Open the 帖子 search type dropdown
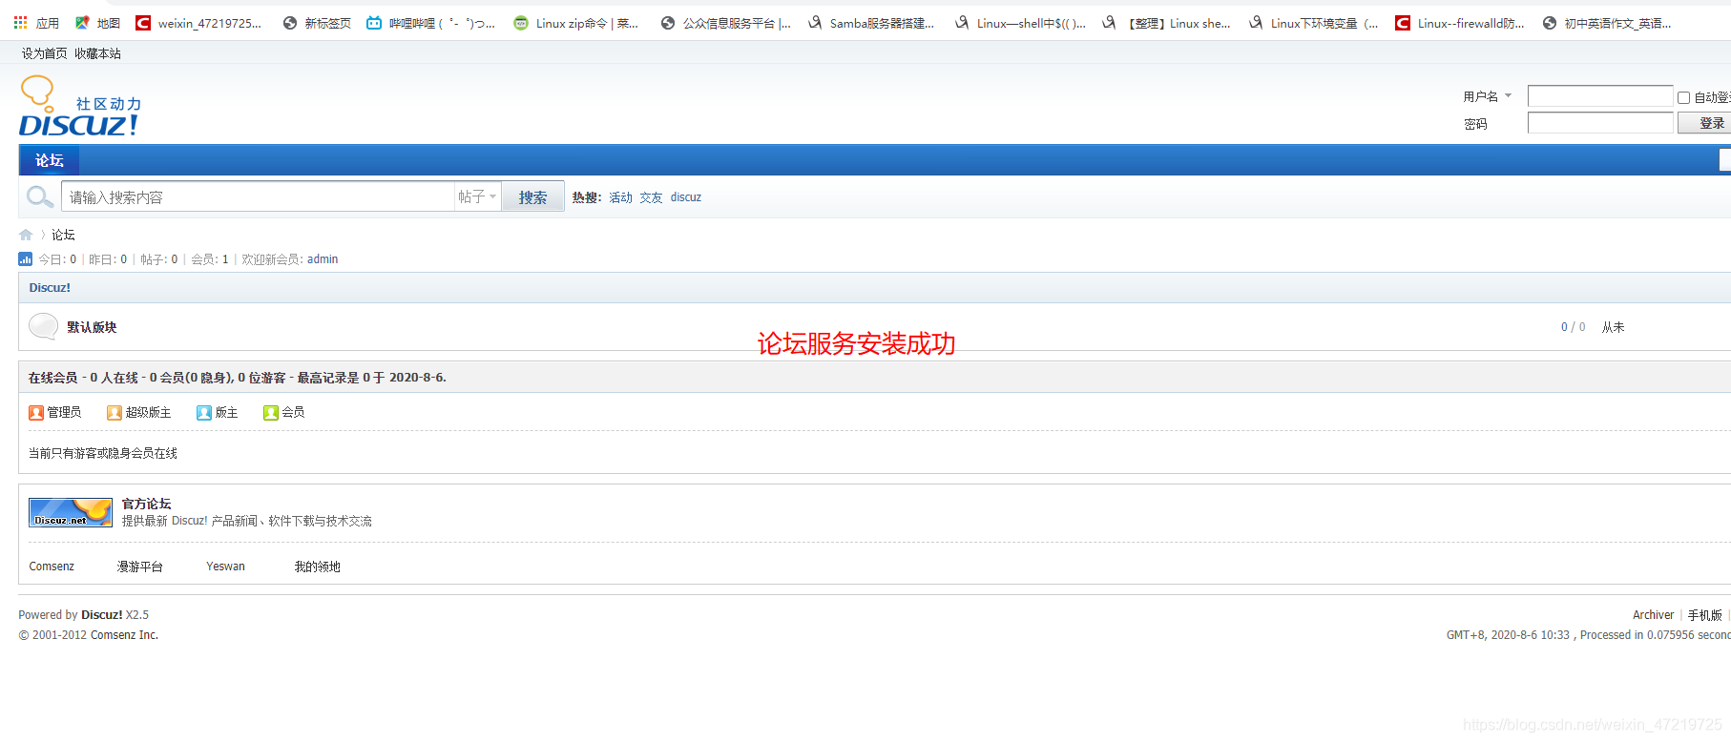1731x742 pixels. tap(477, 196)
